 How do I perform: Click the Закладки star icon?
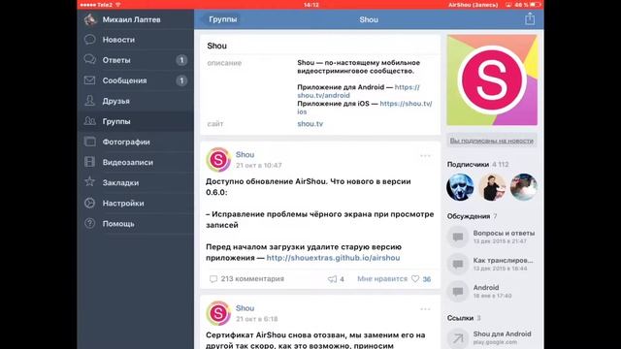[x=90, y=182]
